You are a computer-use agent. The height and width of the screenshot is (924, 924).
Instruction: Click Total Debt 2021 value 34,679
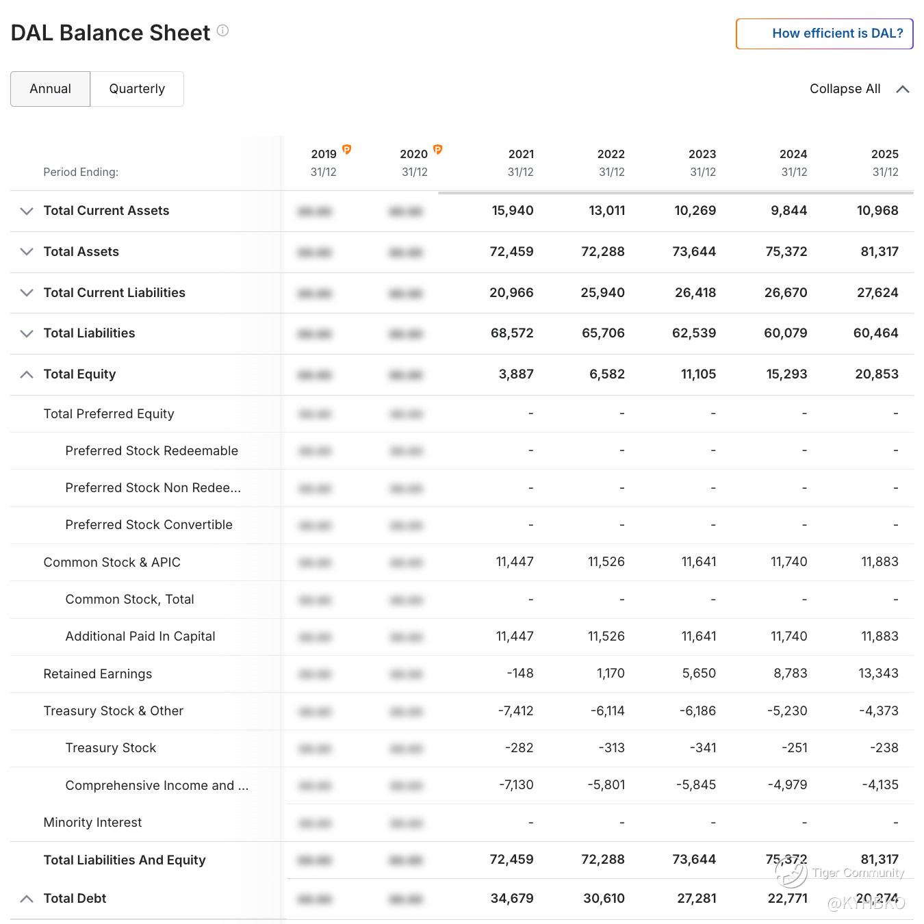[512, 899]
